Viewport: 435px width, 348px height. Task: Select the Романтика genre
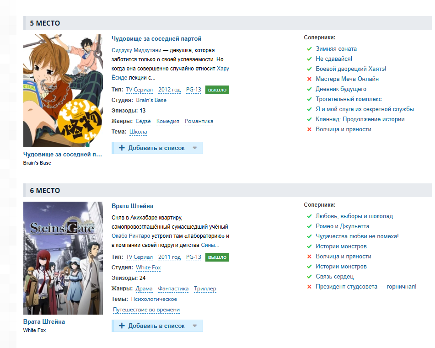click(x=199, y=122)
